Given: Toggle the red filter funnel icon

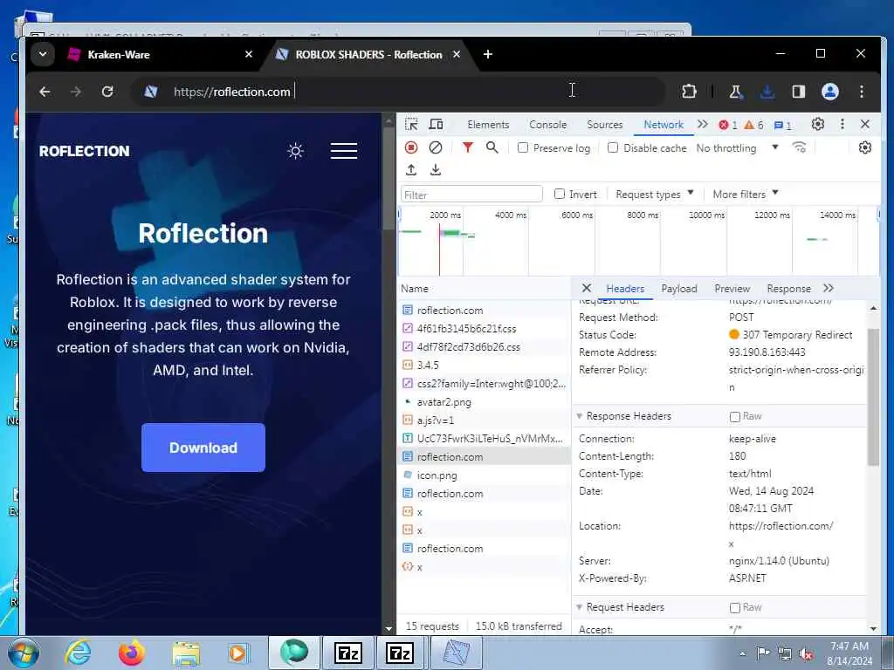Looking at the screenshot, I should coord(468,147).
